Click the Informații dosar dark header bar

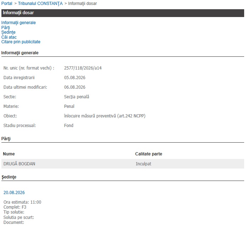[123, 13]
